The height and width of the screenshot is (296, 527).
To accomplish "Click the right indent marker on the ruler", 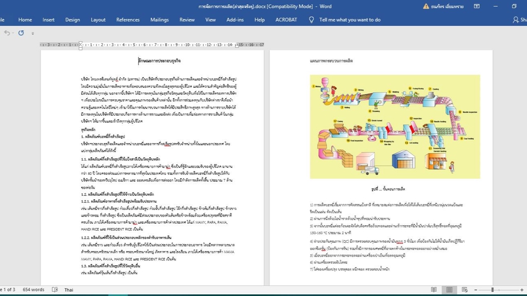I will tap(237, 45).
